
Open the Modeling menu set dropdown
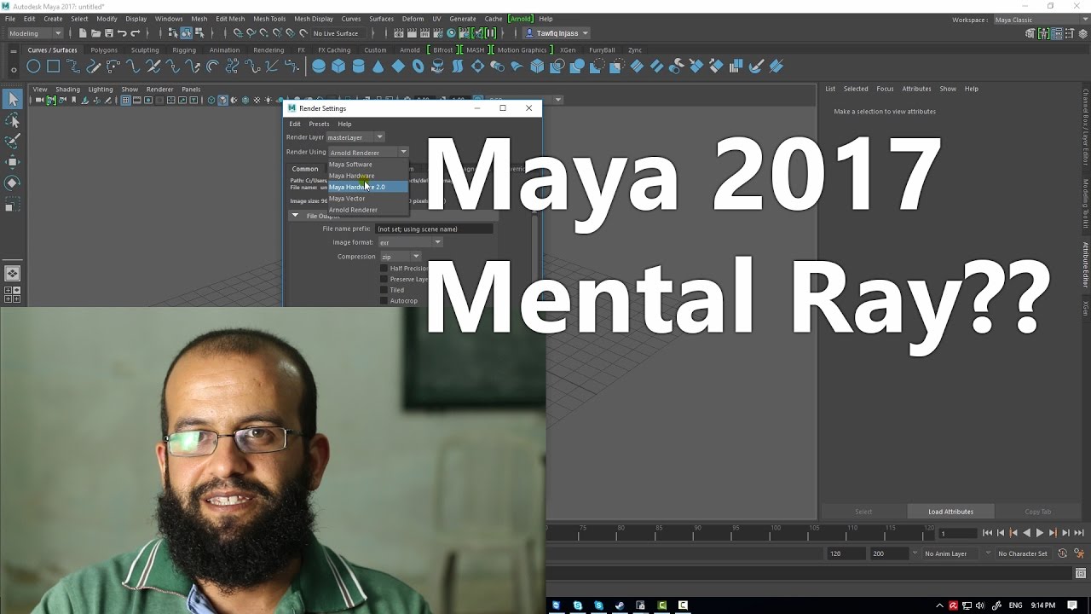35,33
